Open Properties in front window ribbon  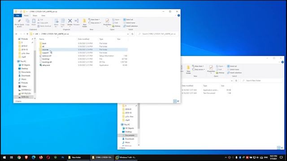click(x=107, y=23)
